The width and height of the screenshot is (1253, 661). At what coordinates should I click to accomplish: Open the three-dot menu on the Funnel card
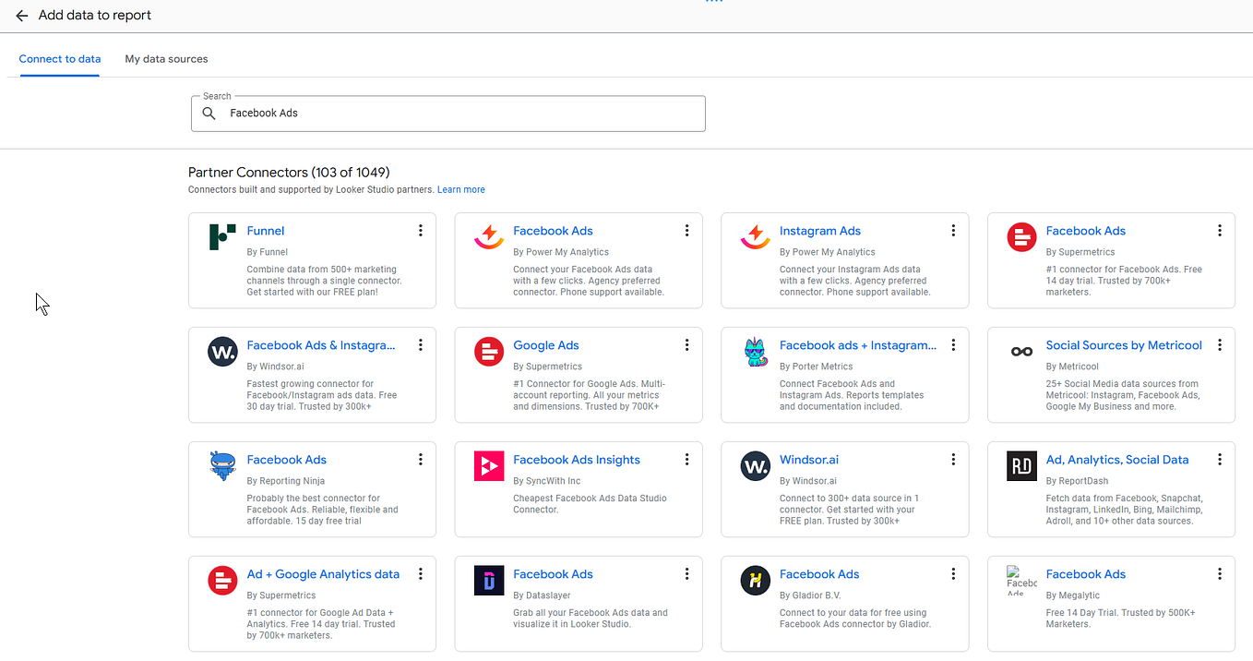tap(421, 230)
